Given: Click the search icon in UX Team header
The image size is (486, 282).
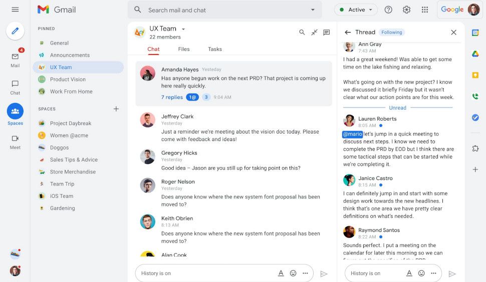Looking at the screenshot, I should point(302,32).
